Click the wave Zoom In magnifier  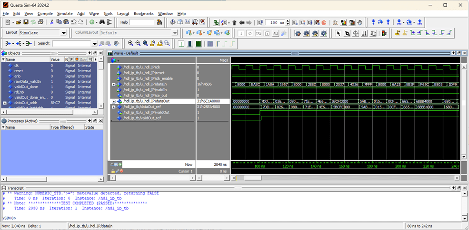(130, 43)
